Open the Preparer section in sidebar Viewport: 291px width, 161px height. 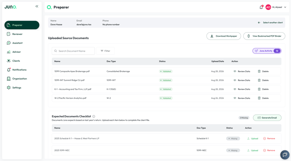point(22,25)
